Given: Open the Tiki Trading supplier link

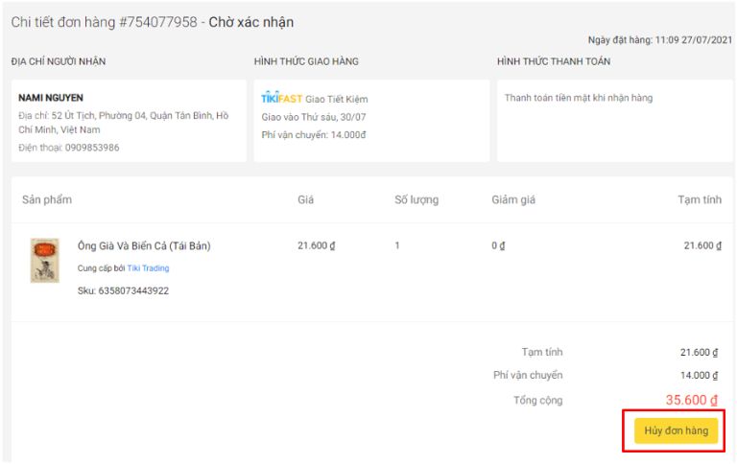Looking at the screenshot, I should (x=148, y=268).
